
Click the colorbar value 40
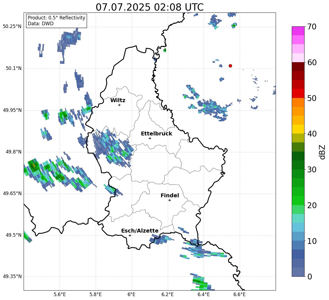(312, 134)
